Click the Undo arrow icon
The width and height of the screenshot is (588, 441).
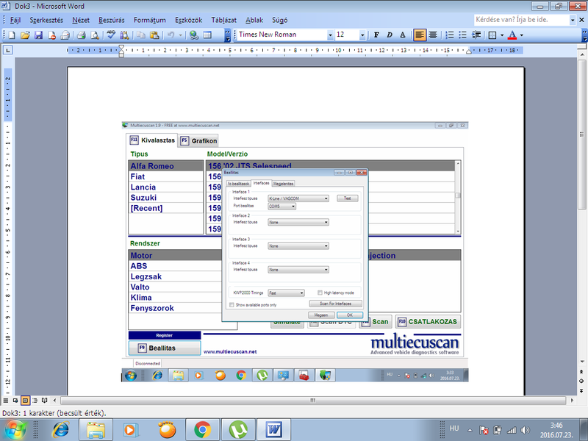[171, 35]
